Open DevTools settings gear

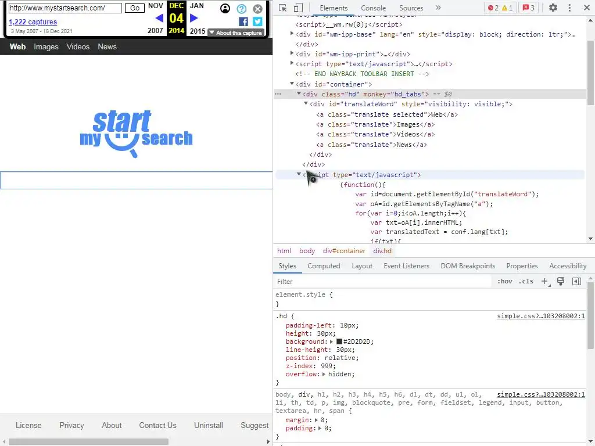click(553, 8)
